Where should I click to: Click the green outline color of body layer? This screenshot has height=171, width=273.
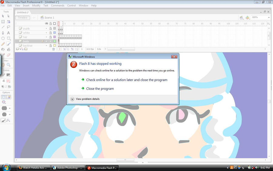point(55,41)
